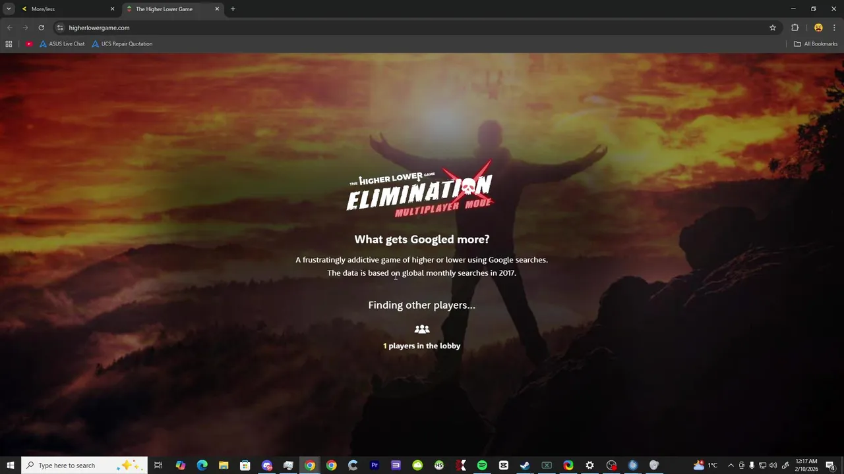Launch Microsoft Copilot from the taskbar
Viewport: 844px width, 474px height.
tap(181, 465)
